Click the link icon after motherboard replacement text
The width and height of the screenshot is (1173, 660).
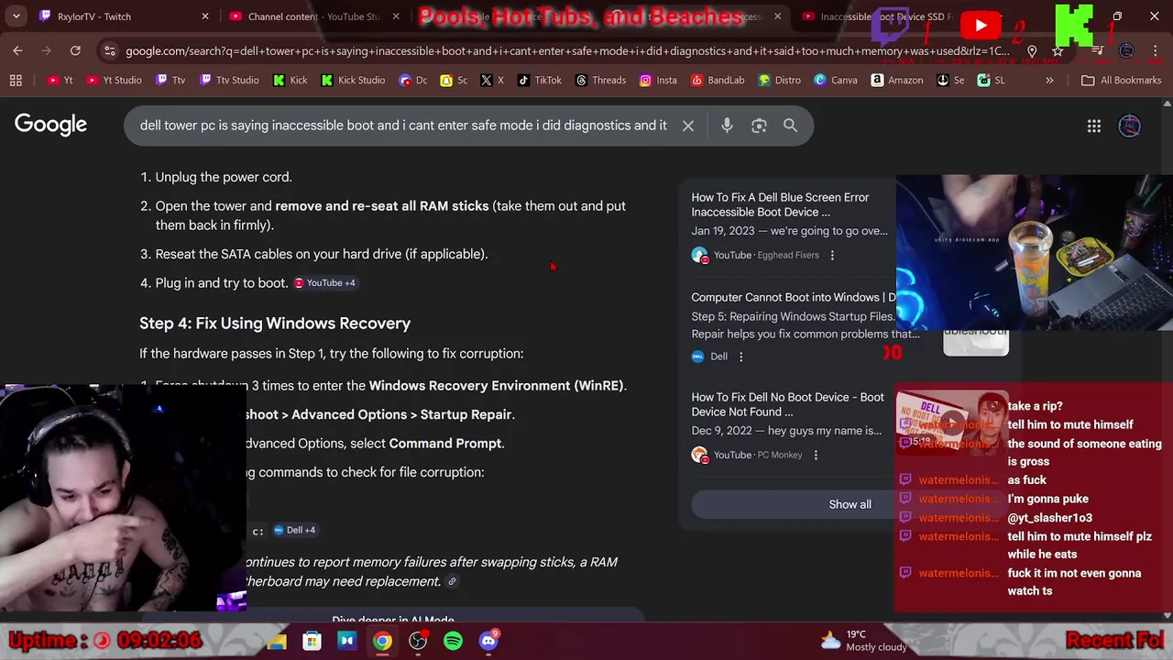click(x=452, y=581)
